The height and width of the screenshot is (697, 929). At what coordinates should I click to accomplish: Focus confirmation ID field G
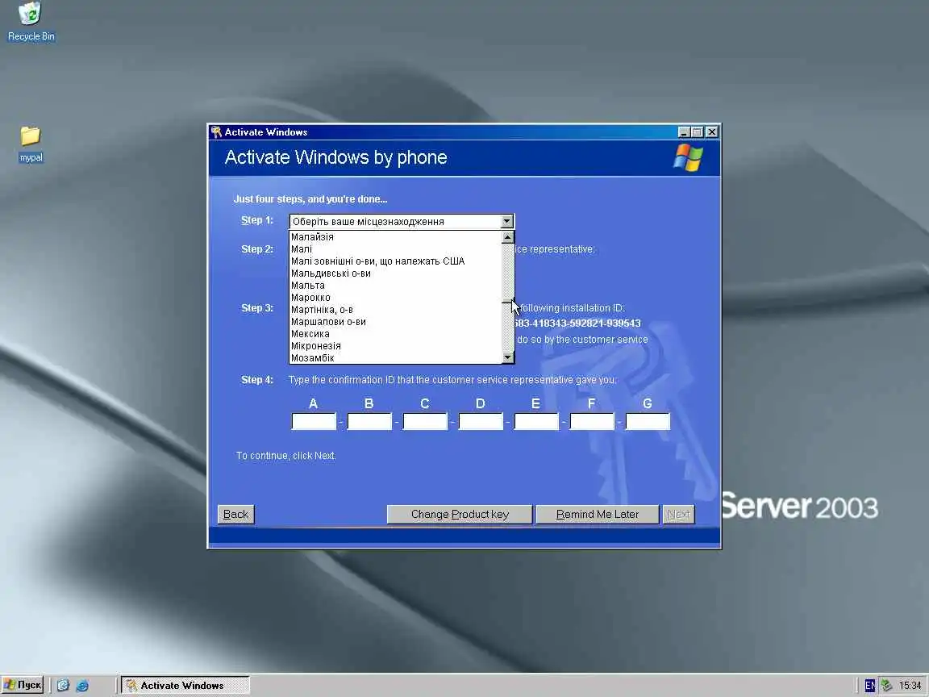coord(648,421)
